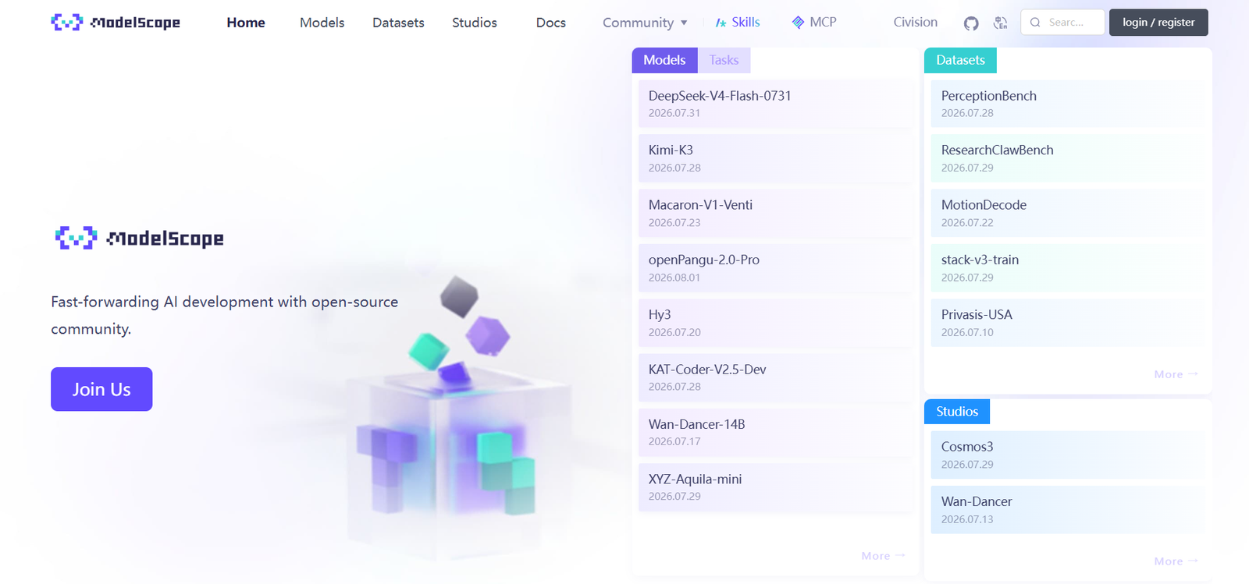Open the Macaron-V1-Venti model card

pyautogui.click(x=775, y=213)
